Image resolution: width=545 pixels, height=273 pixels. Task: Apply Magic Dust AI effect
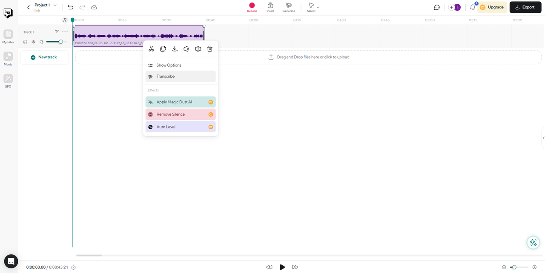coord(181,102)
